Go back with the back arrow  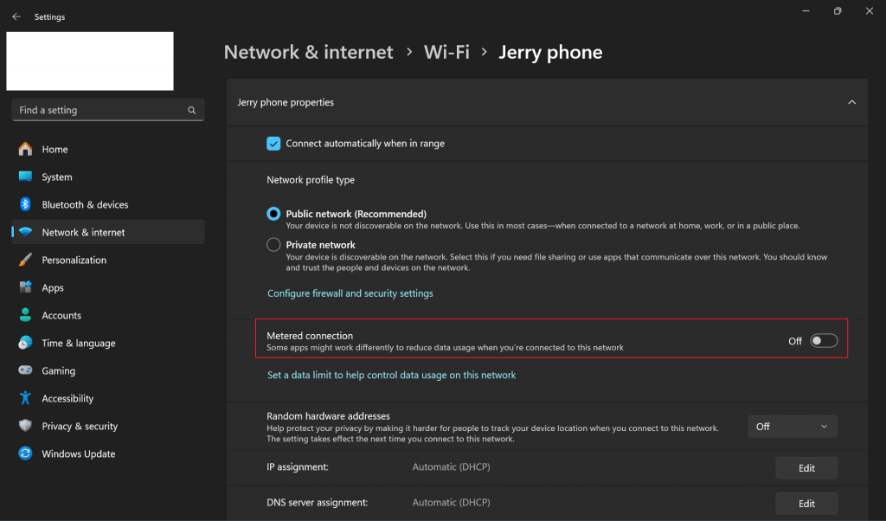[x=16, y=16]
